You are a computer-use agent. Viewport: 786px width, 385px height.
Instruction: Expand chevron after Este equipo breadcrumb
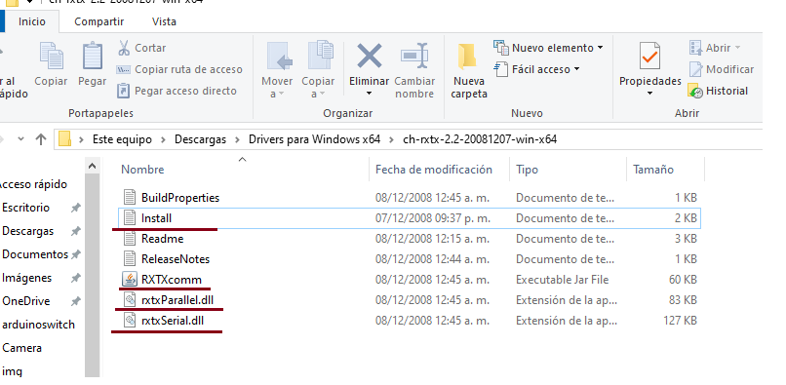tap(164, 139)
